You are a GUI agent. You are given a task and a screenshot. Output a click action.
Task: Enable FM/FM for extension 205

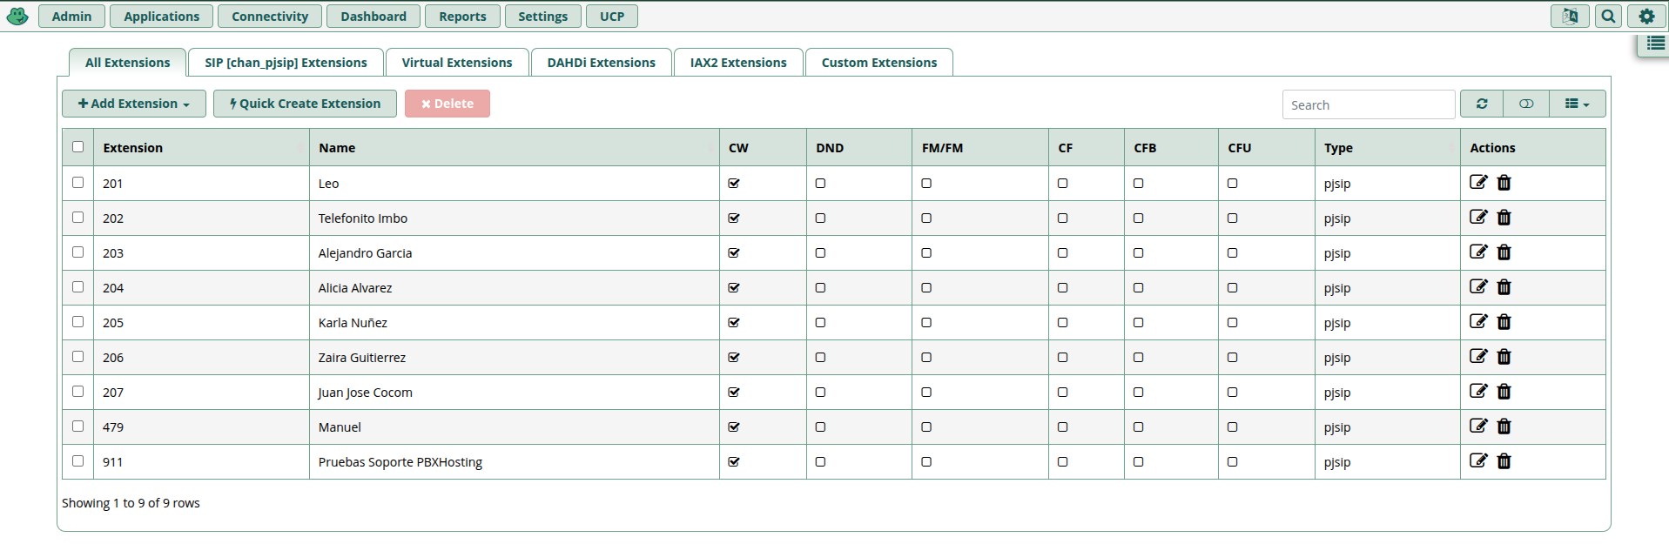tap(926, 322)
